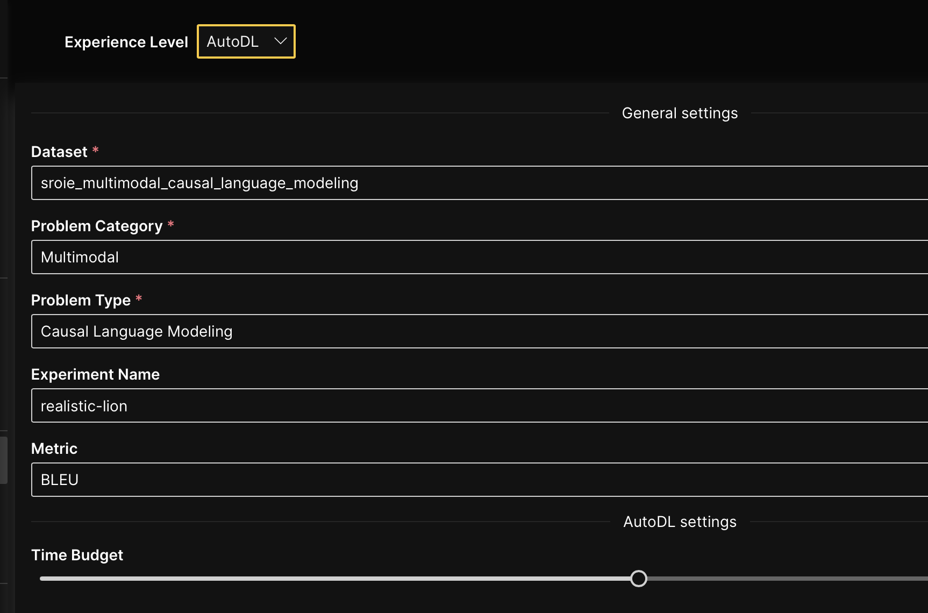
Task: Click the Multimodal category value
Action: tap(80, 257)
